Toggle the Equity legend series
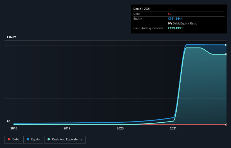Image resolution: width=231 pixels, height=148 pixels. pos(33,140)
